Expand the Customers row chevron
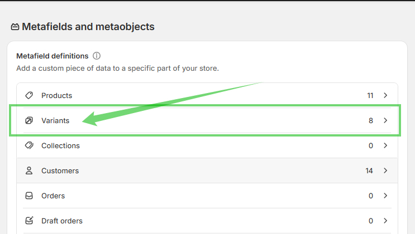Viewport: 415px width, 234px height. click(x=385, y=170)
